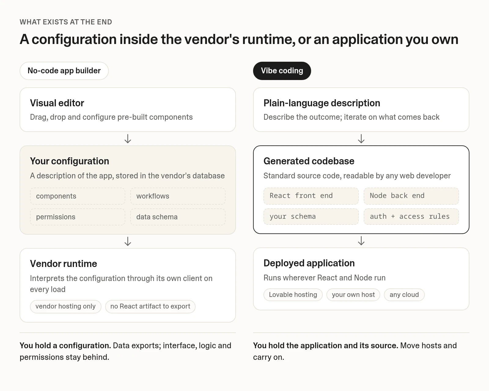Viewport: 489px width, 391px height.
Task: Select the auth + access rules chip
Action: click(x=411, y=217)
